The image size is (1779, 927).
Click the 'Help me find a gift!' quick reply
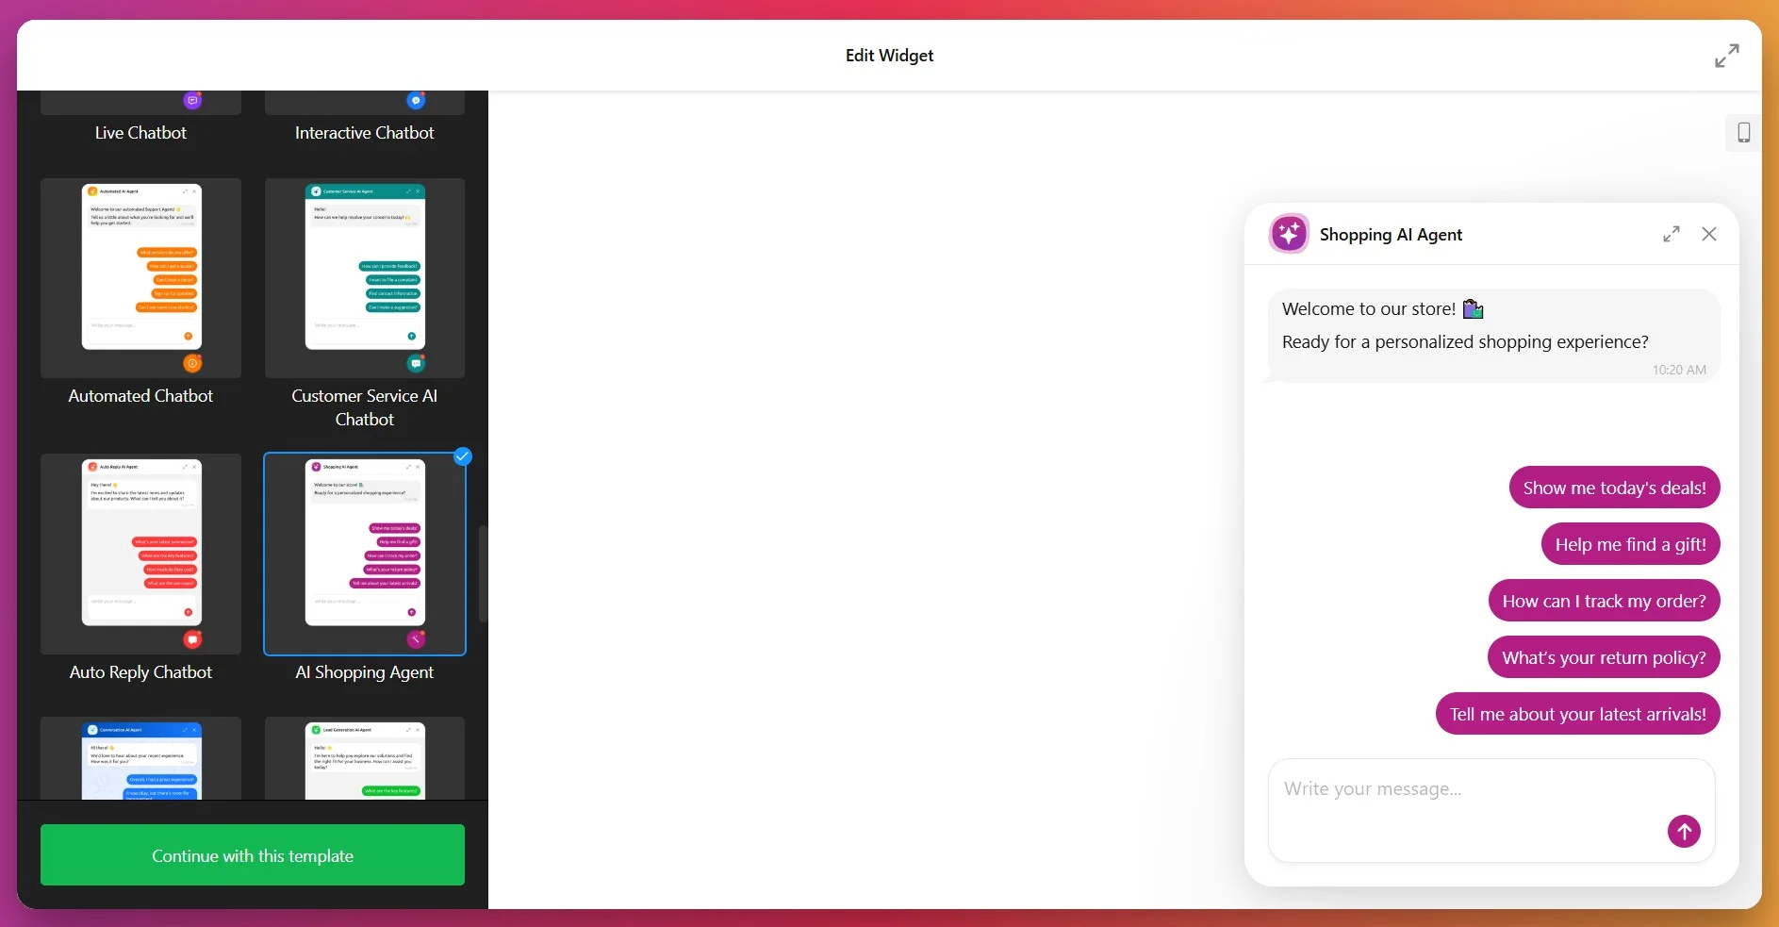coord(1629,543)
